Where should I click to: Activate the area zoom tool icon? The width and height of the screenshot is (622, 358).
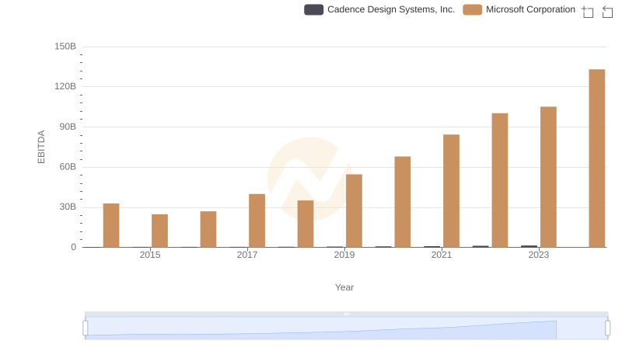click(x=588, y=12)
